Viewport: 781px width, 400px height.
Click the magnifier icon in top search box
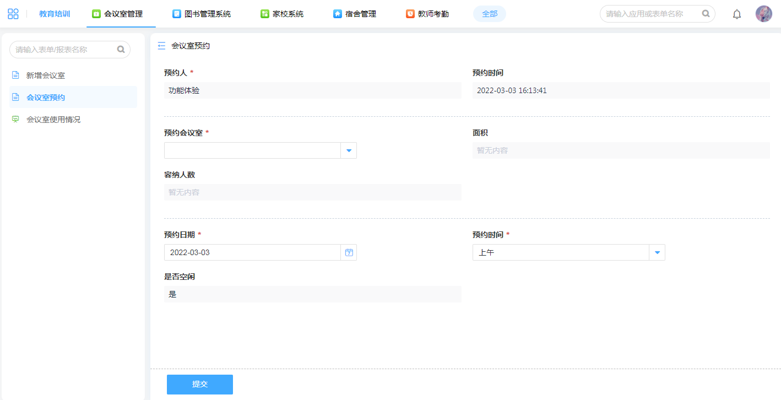coord(706,14)
